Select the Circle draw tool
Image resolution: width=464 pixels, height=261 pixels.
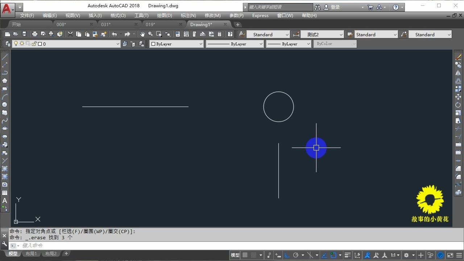(5, 105)
